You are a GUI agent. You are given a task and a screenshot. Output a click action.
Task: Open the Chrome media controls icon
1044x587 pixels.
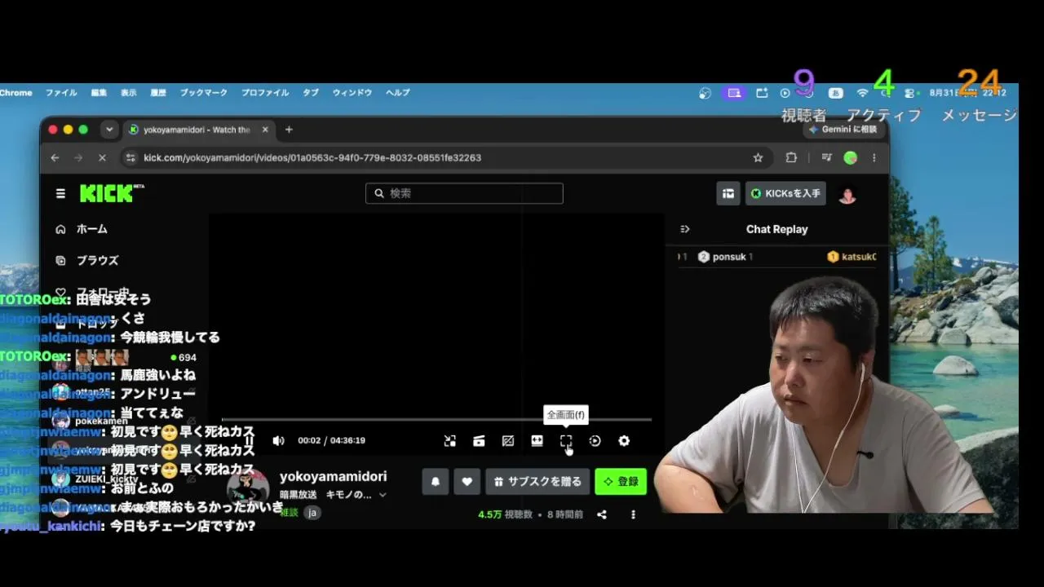826,157
